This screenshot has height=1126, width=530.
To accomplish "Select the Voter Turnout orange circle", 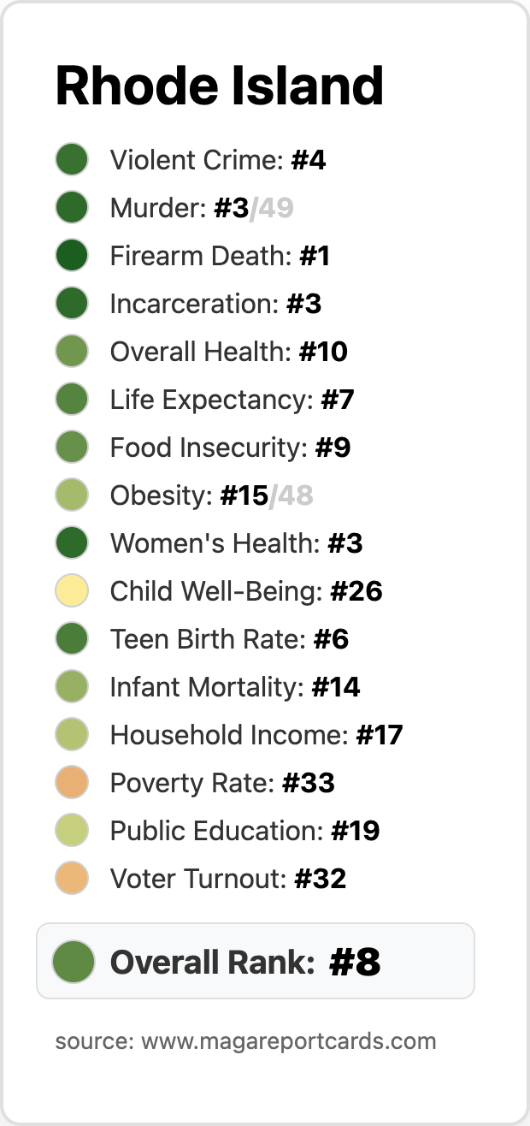I will point(72,879).
